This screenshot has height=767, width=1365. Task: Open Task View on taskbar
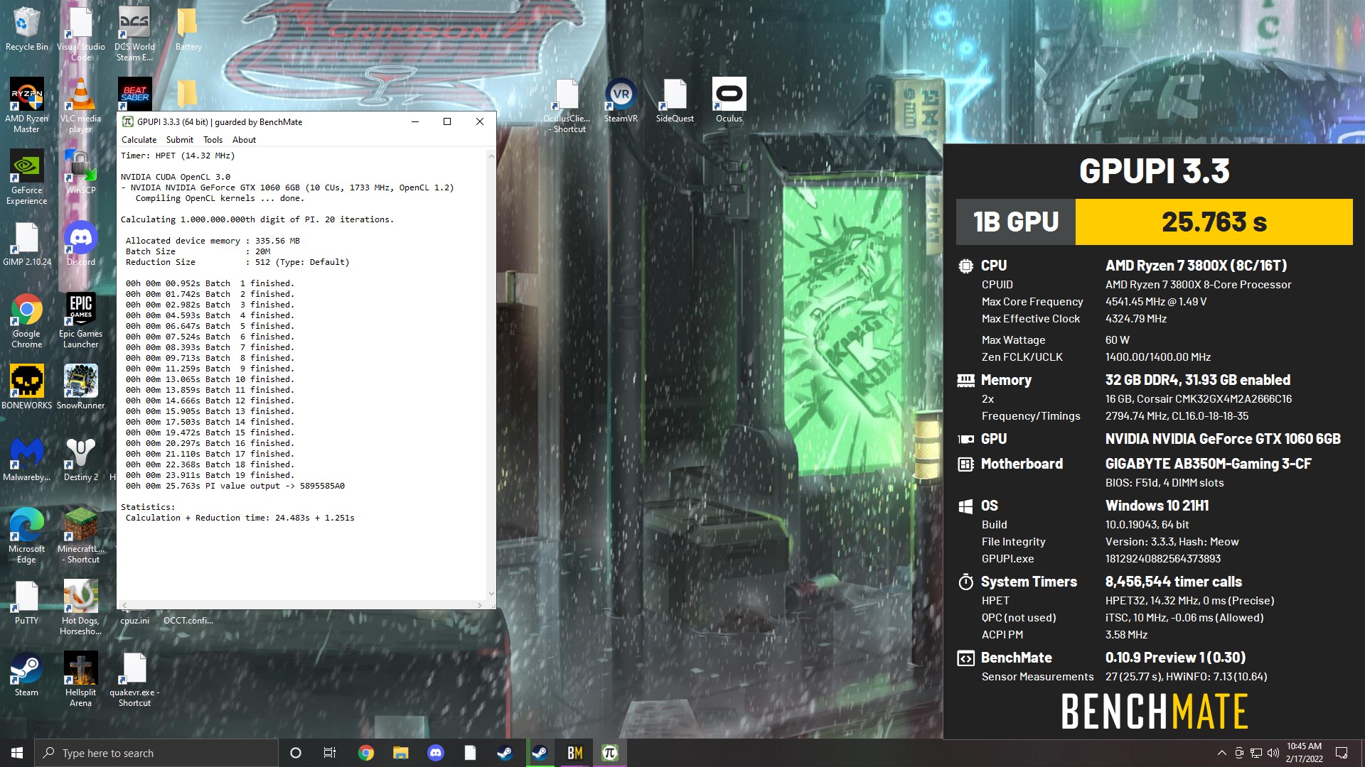(330, 753)
